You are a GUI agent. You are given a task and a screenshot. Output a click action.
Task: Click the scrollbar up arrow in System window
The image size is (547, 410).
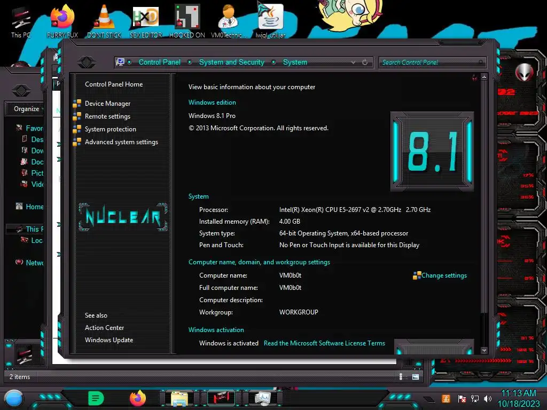click(x=484, y=77)
